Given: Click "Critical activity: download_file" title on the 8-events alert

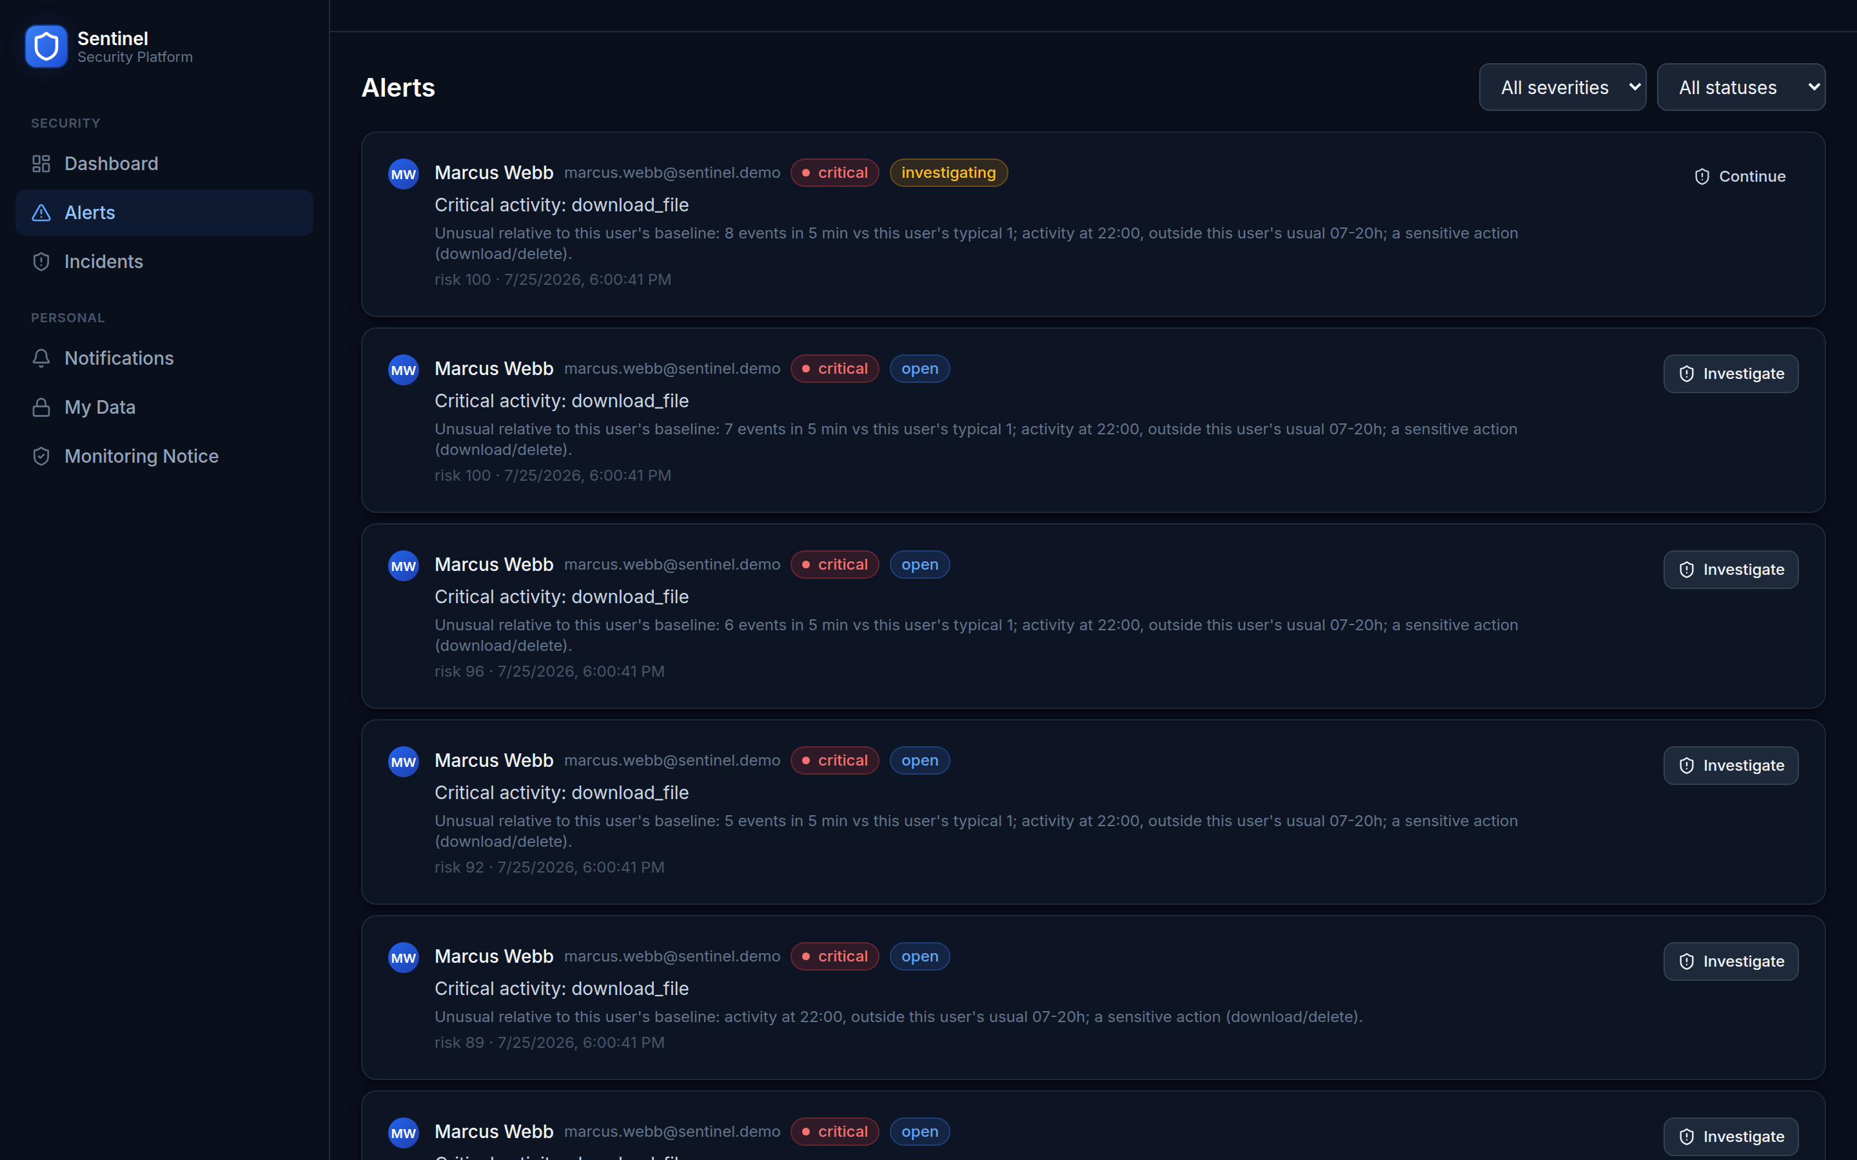Looking at the screenshot, I should coord(562,205).
